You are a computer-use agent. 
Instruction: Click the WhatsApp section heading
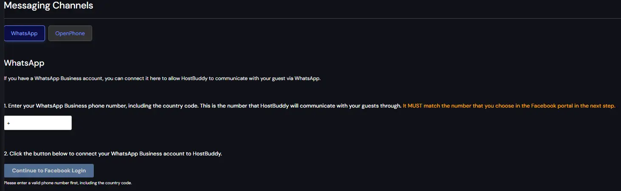tap(24, 63)
